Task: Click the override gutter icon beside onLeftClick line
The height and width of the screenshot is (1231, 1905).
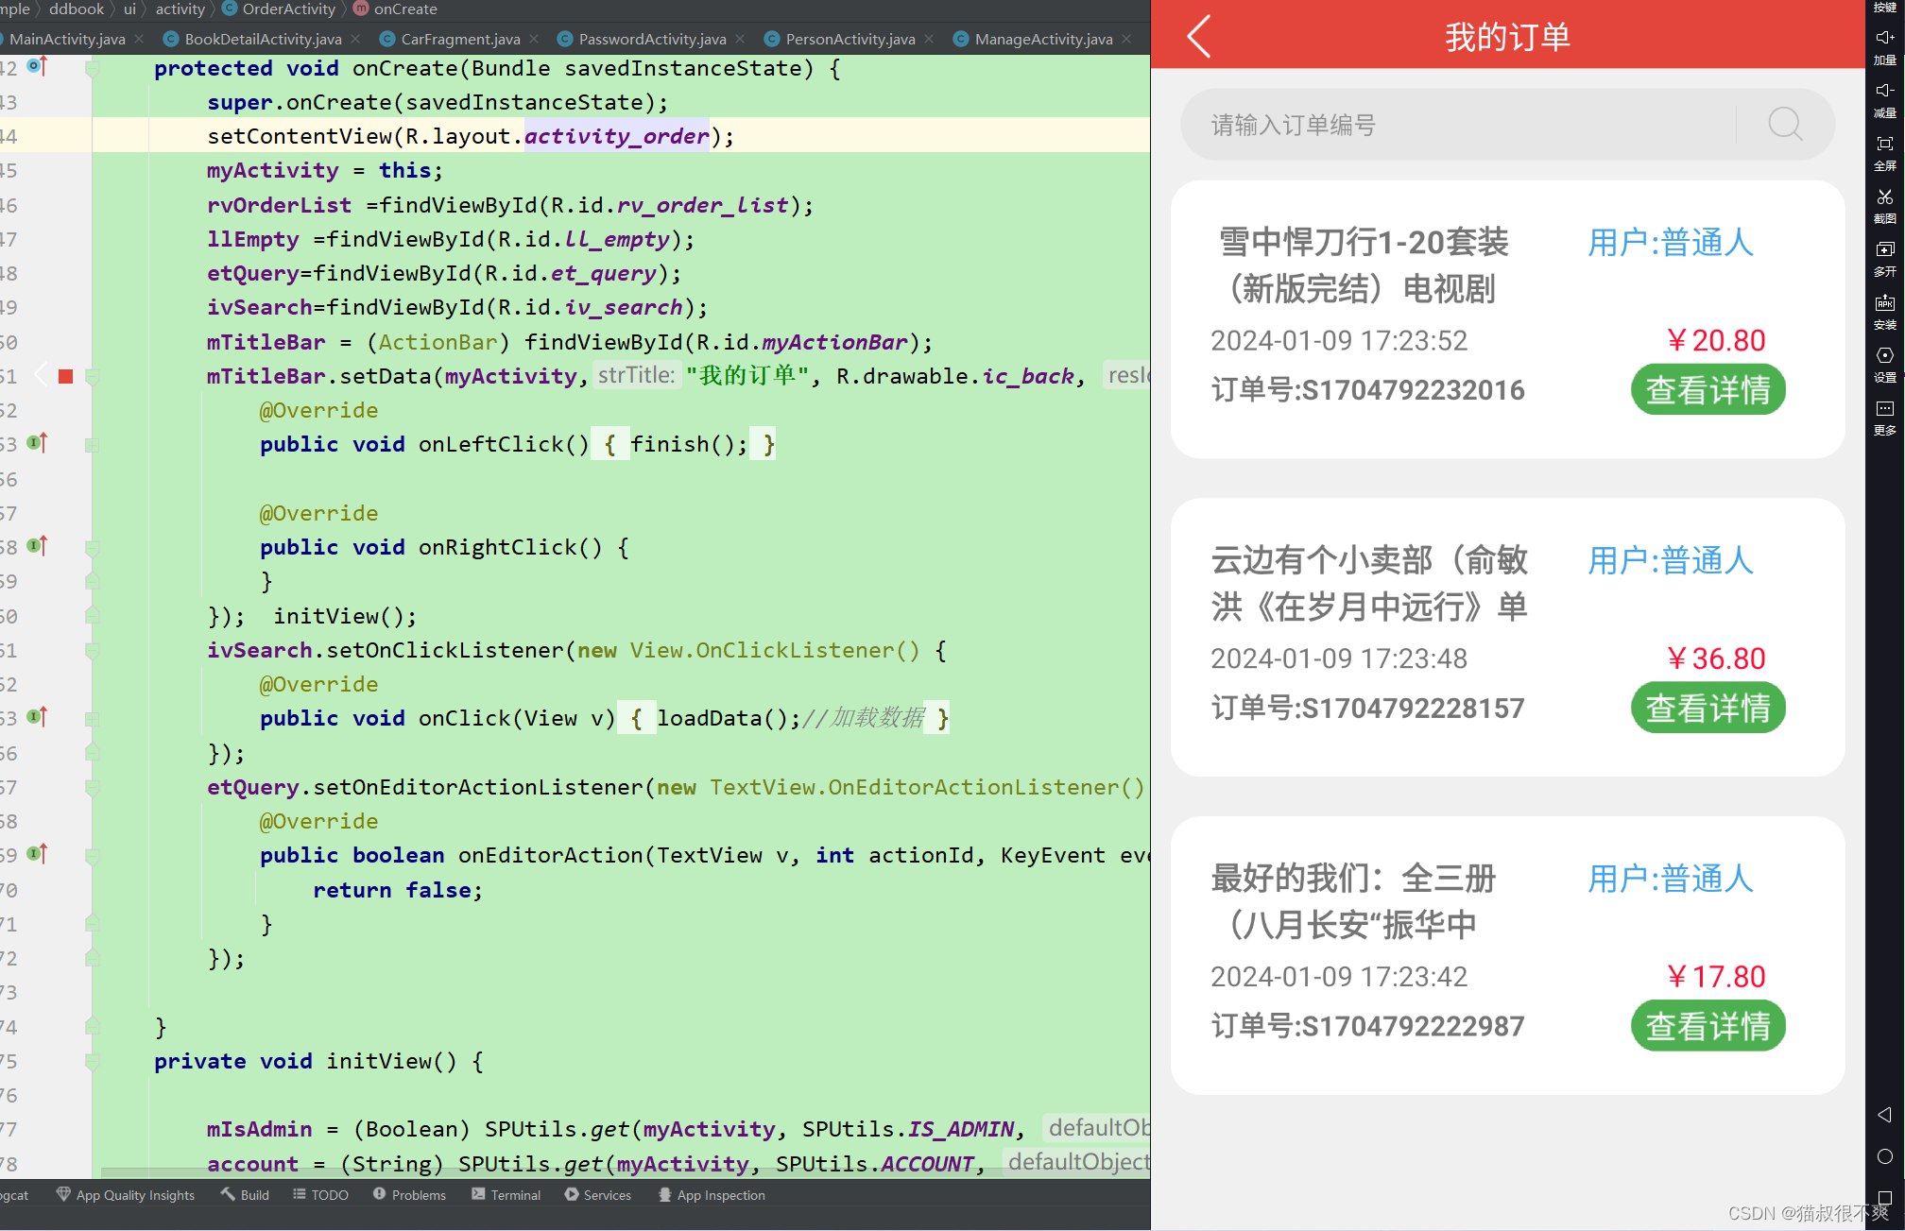Action: click(37, 442)
